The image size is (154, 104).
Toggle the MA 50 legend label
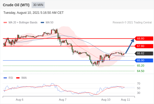pyautogui.click(x=50, y=23)
